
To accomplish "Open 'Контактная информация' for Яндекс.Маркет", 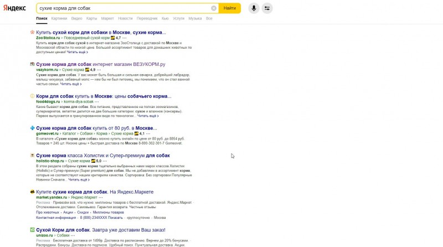I will pyautogui.click(x=56, y=218).
